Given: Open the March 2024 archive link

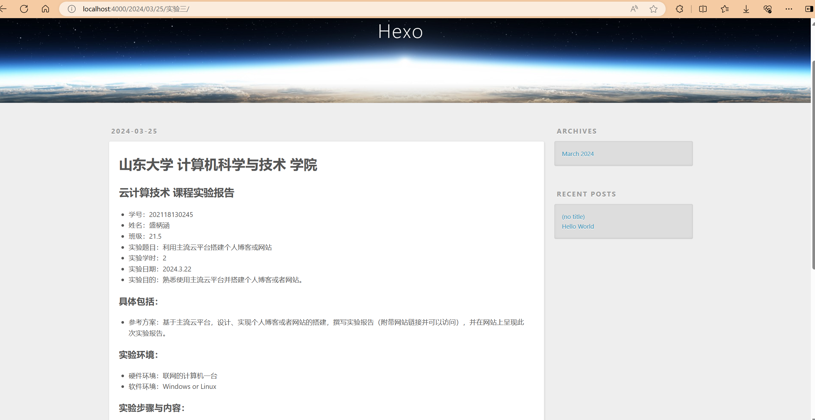Looking at the screenshot, I should (577, 154).
